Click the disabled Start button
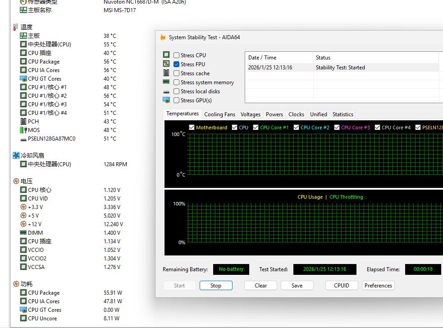The height and width of the screenshot is (328, 443). pyautogui.click(x=179, y=285)
